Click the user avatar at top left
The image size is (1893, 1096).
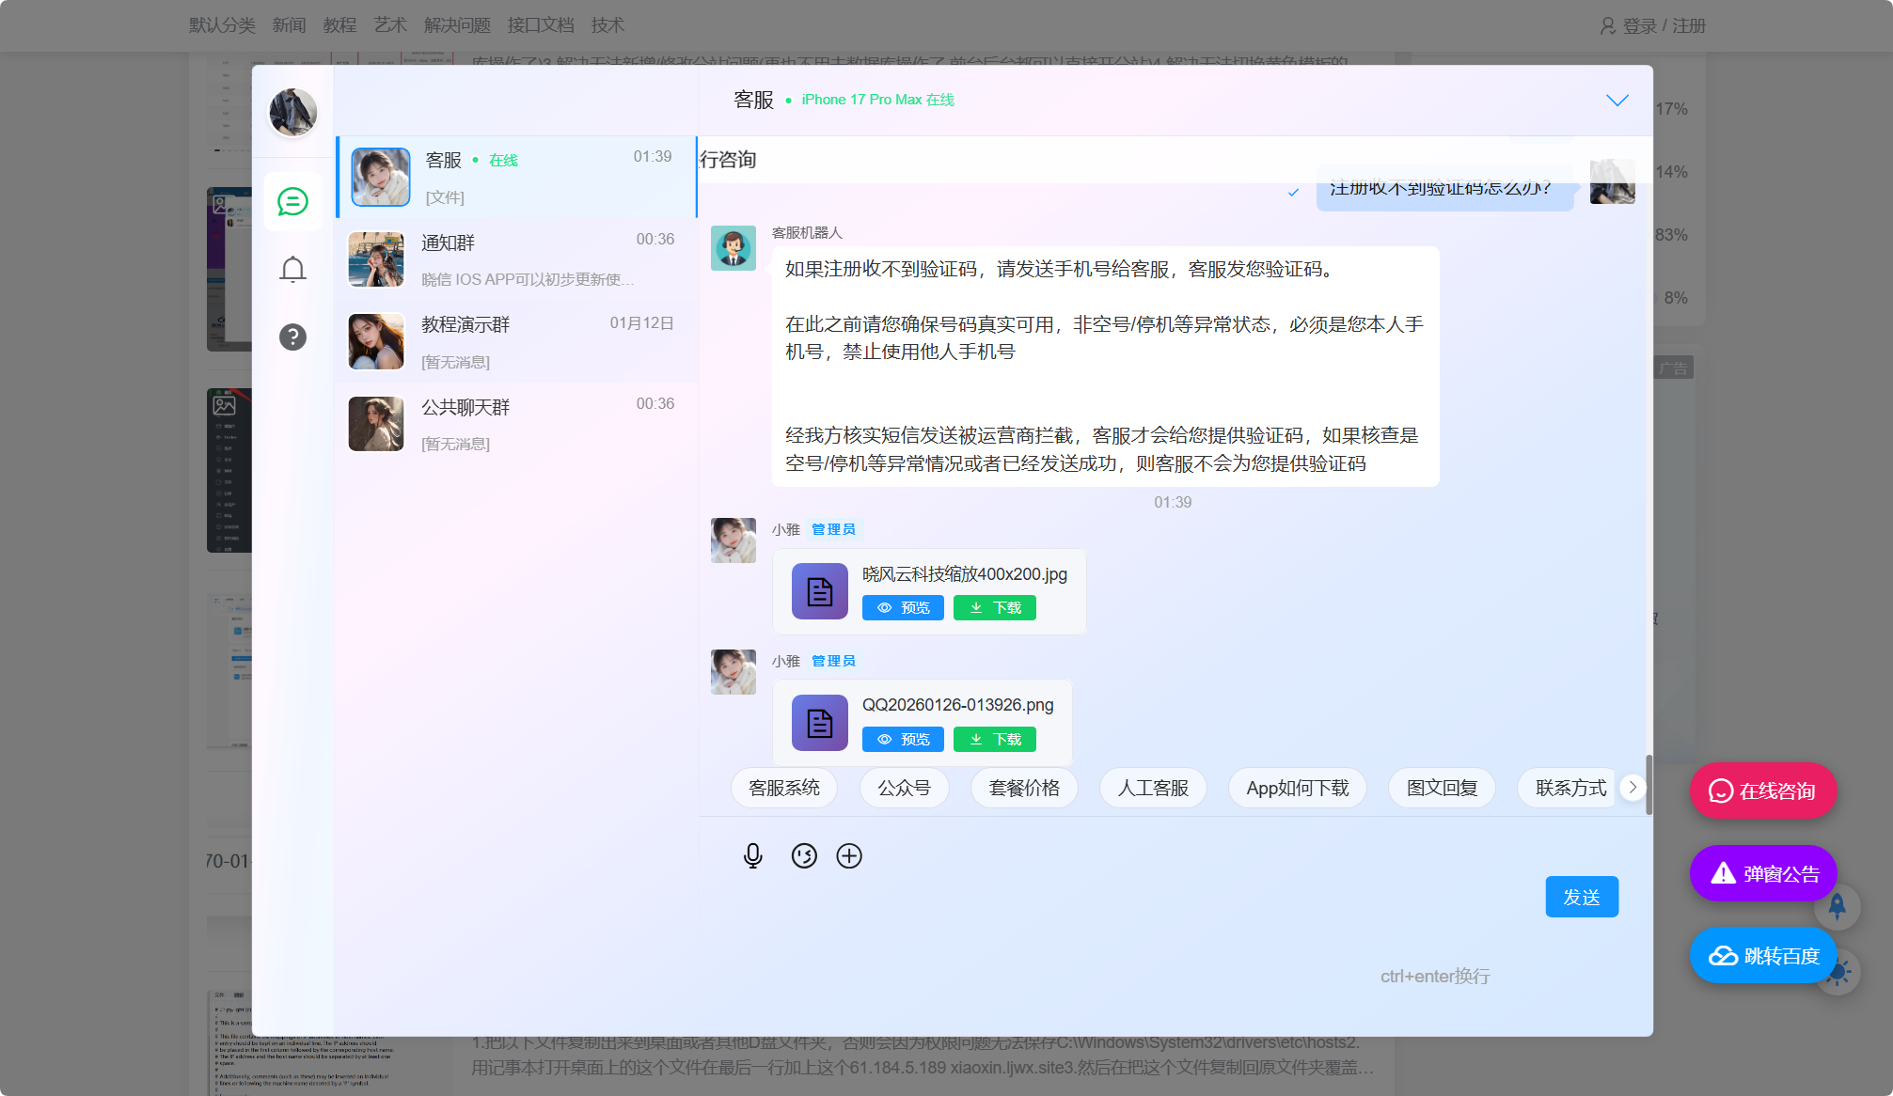(x=292, y=113)
